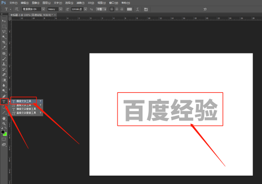Viewport: 262px width, 184px height.
Task: Select the Eyedropper tool
Action: tap(4, 48)
